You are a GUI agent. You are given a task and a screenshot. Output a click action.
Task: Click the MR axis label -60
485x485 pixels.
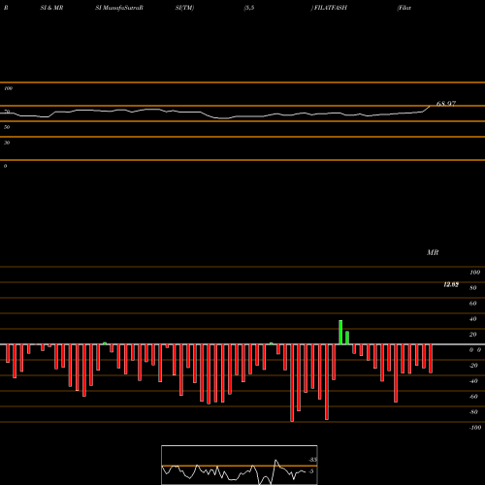tap(473, 397)
